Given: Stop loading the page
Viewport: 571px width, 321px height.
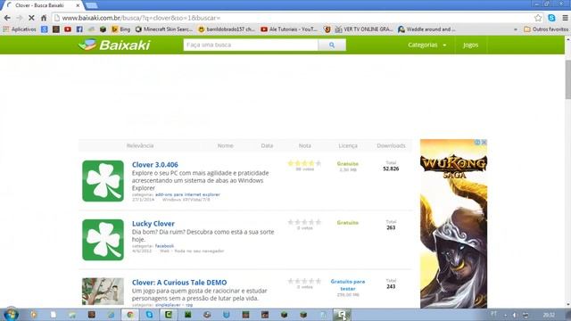Looking at the screenshot, I should pos(31,18).
